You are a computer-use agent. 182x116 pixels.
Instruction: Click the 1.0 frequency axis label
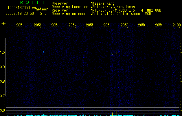[x=3, y=52]
